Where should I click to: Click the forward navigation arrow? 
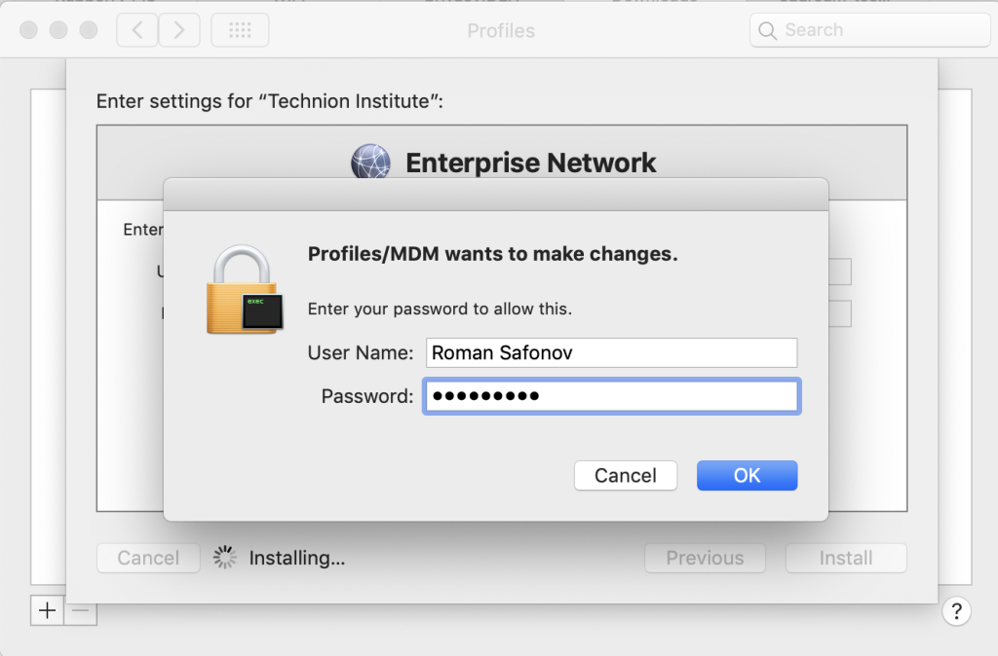(179, 30)
